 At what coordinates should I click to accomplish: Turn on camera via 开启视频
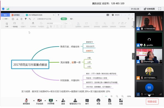coord(39,101)
